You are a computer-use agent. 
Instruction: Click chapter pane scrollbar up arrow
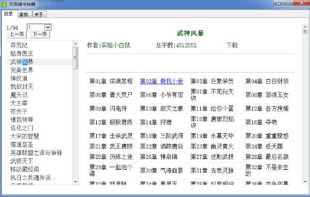point(305,27)
